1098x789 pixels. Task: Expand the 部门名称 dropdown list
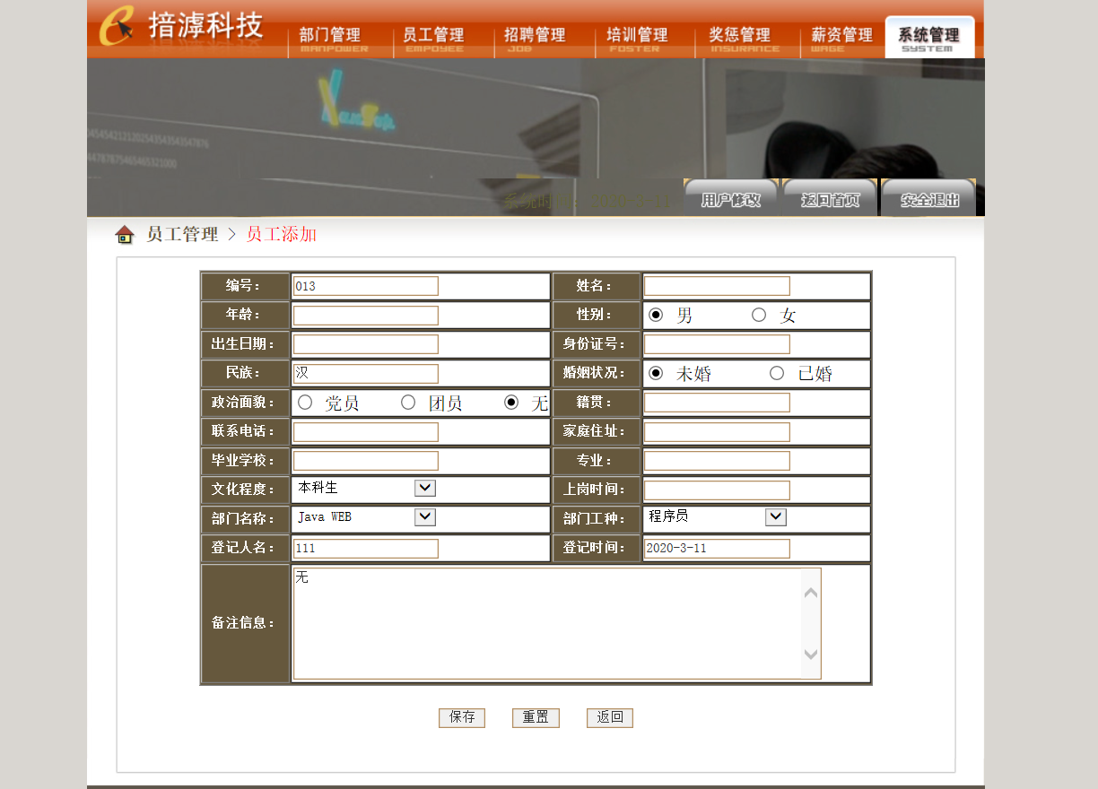click(x=425, y=517)
